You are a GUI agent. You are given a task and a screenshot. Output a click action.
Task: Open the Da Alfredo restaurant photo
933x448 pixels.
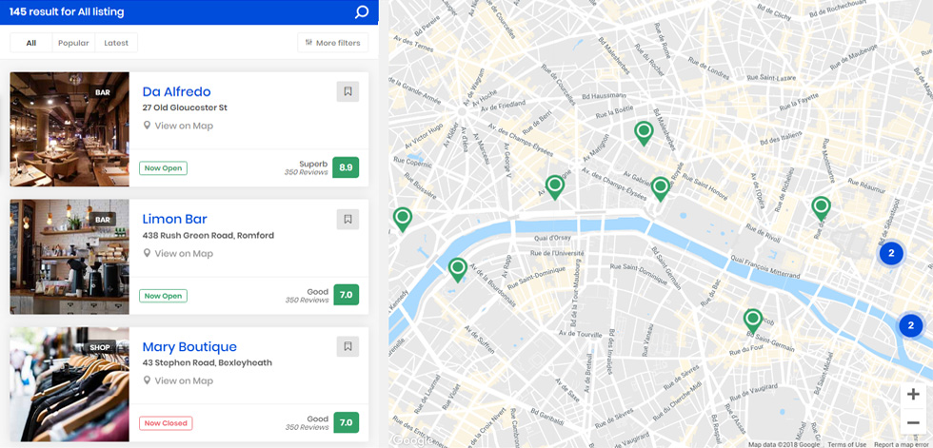click(x=69, y=129)
